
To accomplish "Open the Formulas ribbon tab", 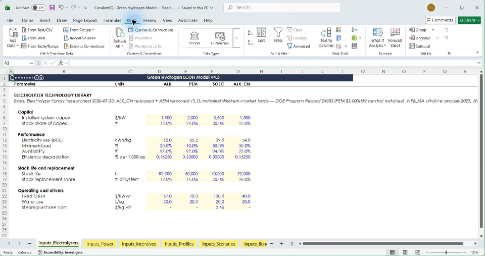I will pos(112,20).
